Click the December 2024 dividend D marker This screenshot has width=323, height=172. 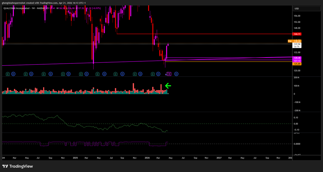[x=68, y=74]
